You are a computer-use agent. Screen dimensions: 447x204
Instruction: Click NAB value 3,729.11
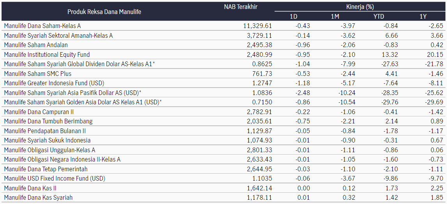tap(259, 35)
